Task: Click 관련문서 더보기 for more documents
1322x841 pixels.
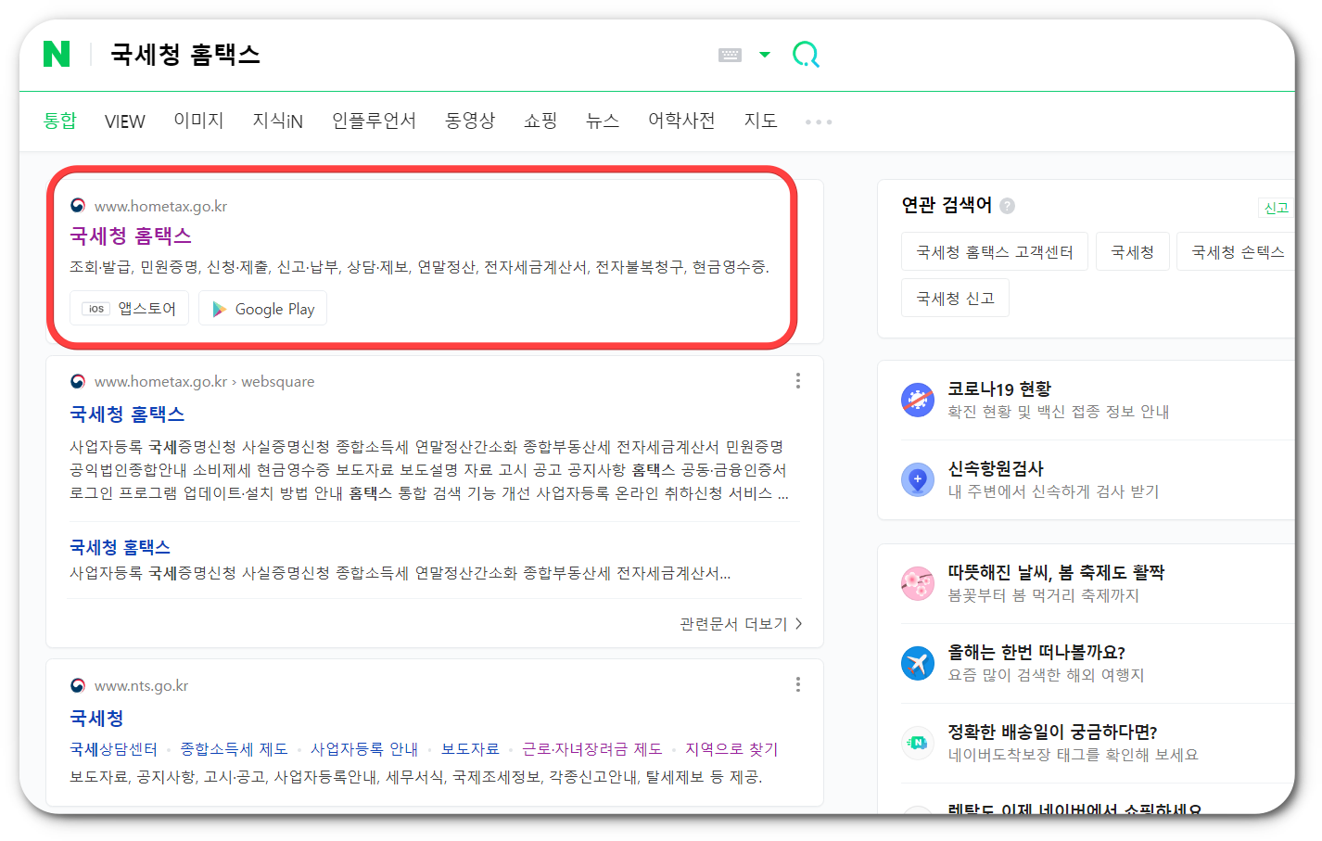Action: click(735, 623)
